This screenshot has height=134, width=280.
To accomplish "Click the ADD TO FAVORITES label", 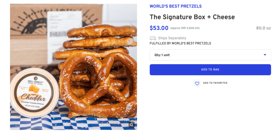I will [x=215, y=83].
